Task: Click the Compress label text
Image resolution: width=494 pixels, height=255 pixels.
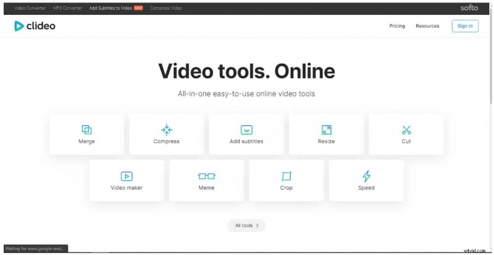Action: pyautogui.click(x=166, y=141)
